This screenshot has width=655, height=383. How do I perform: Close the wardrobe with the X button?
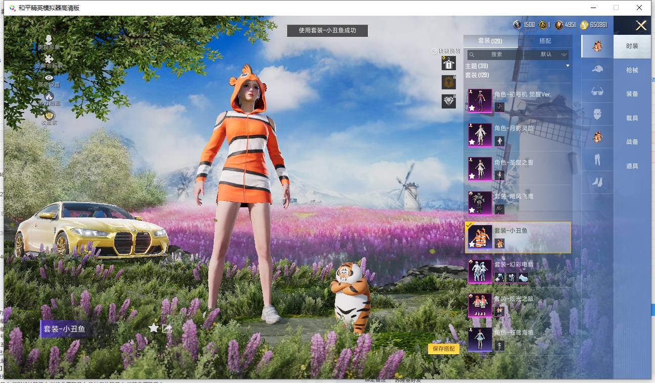[x=641, y=26]
